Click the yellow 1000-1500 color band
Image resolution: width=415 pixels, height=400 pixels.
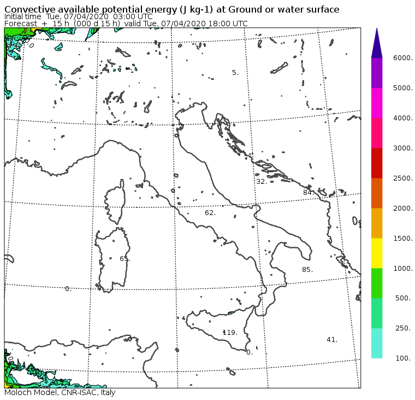(377, 253)
